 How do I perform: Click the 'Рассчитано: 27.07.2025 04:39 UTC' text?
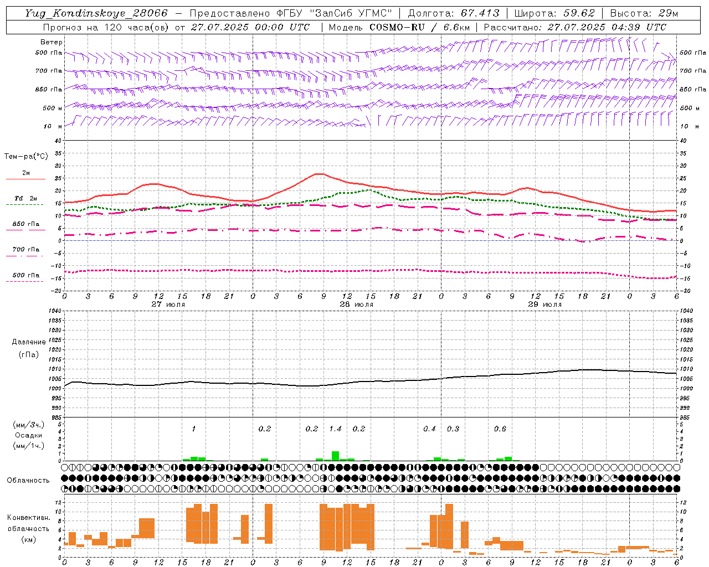[x=575, y=27]
